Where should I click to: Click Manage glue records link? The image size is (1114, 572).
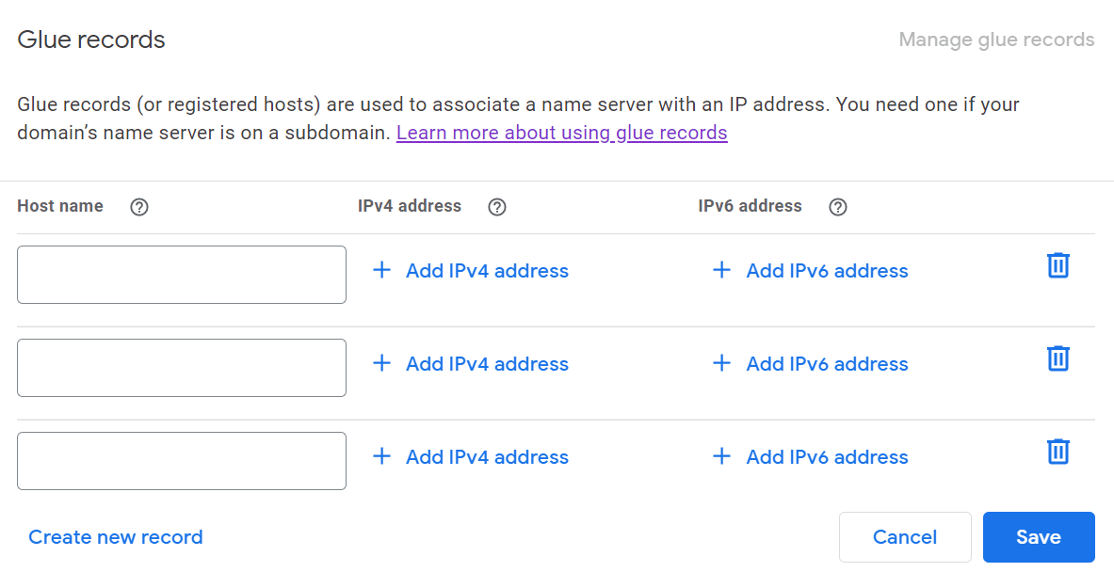coord(996,40)
